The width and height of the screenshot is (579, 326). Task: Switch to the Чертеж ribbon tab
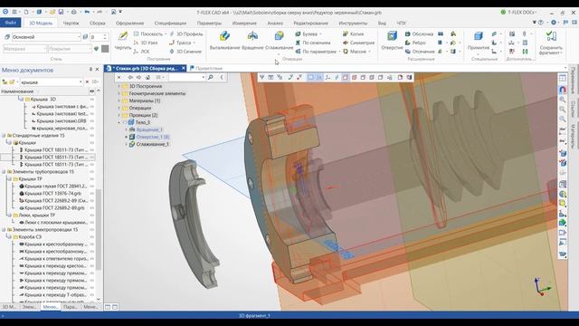(71, 23)
